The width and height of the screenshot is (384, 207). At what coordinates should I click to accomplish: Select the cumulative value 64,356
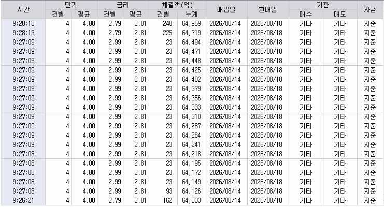(191, 98)
